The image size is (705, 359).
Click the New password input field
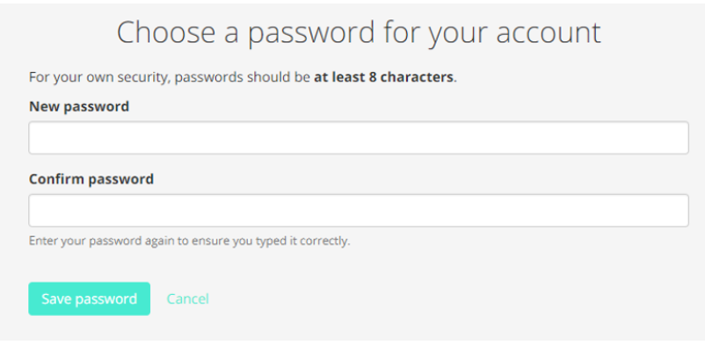point(358,138)
